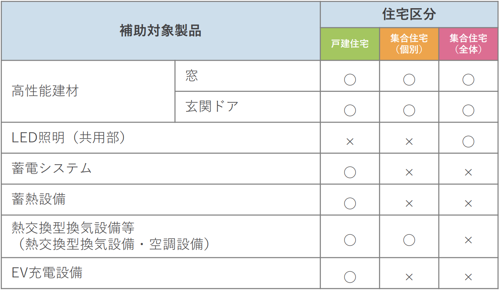Click the circle for 窓 under 戸建住宅
Image resolution: width=500 pixels, height=290 pixels.
350,79
